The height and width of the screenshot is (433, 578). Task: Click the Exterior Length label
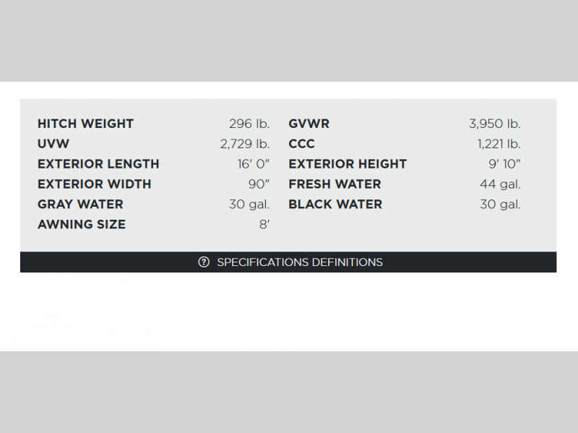pyautogui.click(x=98, y=164)
